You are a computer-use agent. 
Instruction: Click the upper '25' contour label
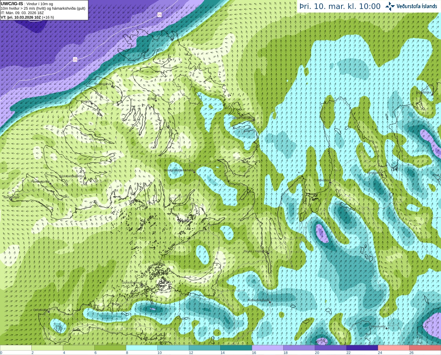159,14
